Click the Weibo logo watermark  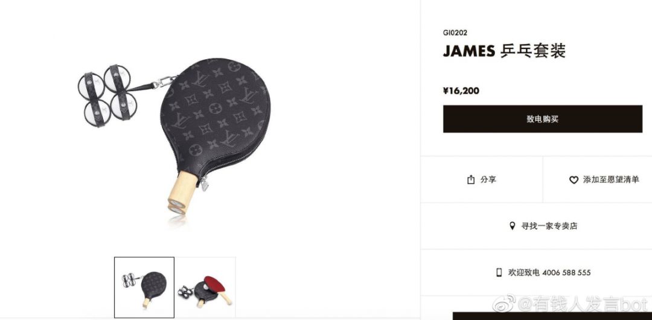click(504, 303)
